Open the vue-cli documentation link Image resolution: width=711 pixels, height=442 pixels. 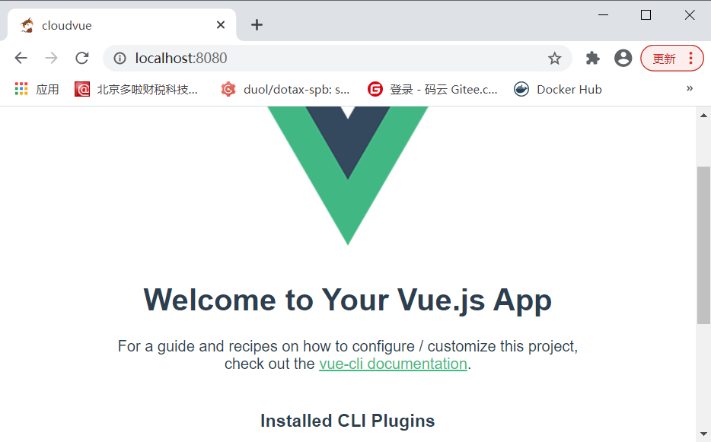(x=393, y=364)
